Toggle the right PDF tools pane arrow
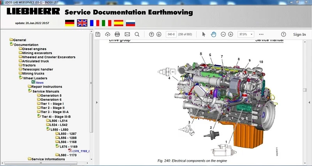 (309, 103)
